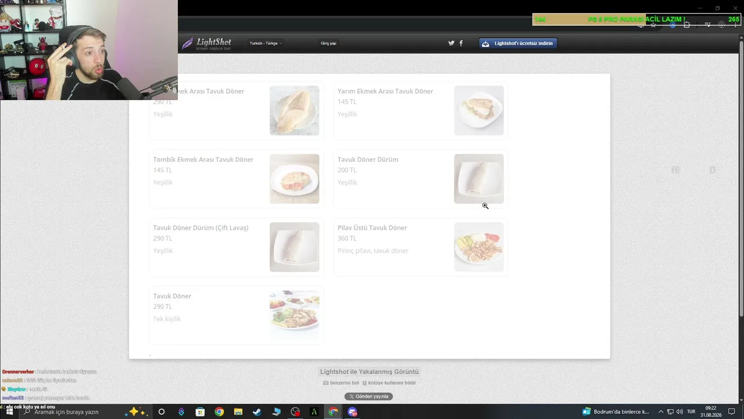Switch to active Chrome profile window on taskbar

(334, 411)
